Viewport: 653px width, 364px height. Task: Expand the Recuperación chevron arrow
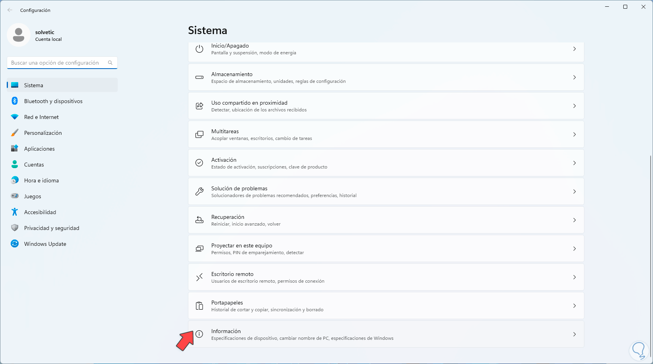coord(574,220)
